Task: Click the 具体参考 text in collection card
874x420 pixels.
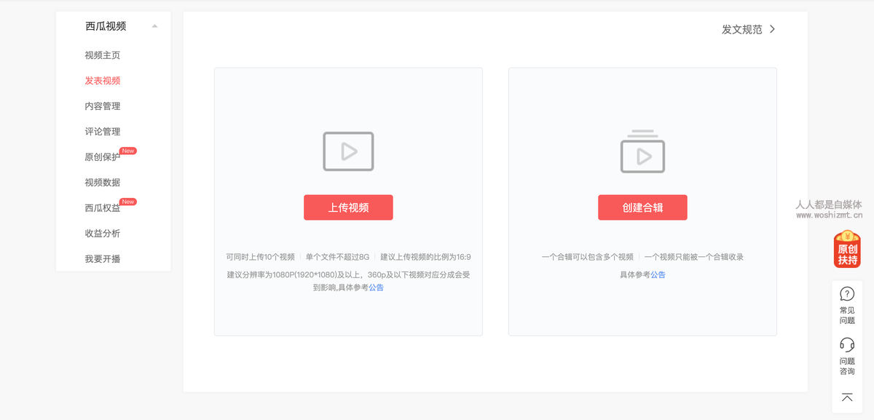Action: coord(635,275)
